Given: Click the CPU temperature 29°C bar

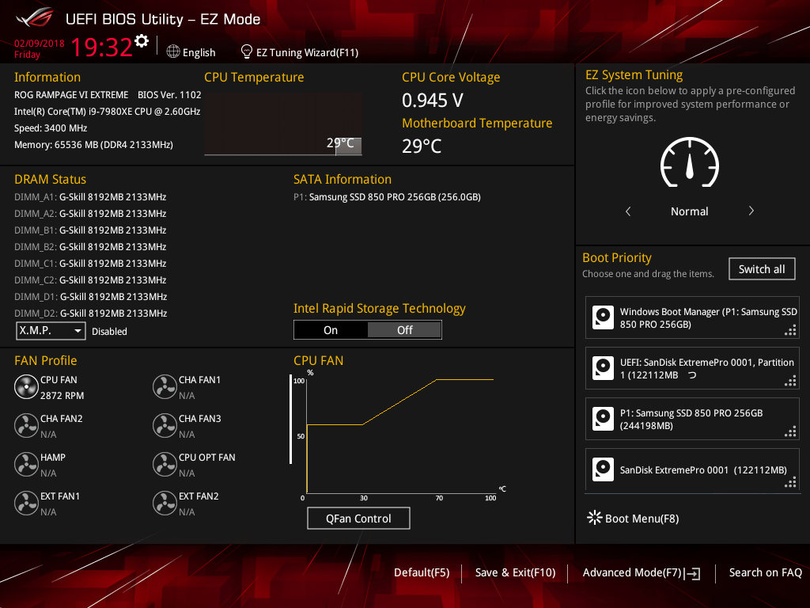Looking at the screenshot, I should pyautogui.click(x=348, y=146).
